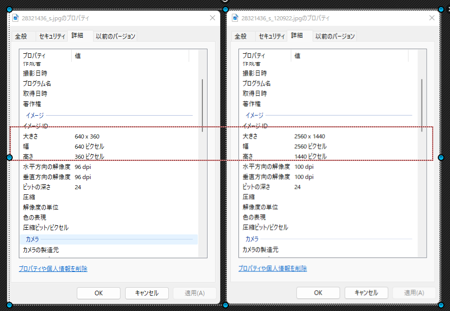Open プロパティや個人情報を削除 link in the 28321436_s_120922.jpg dialog
The image size is (450, 311).
pos(273,268)
